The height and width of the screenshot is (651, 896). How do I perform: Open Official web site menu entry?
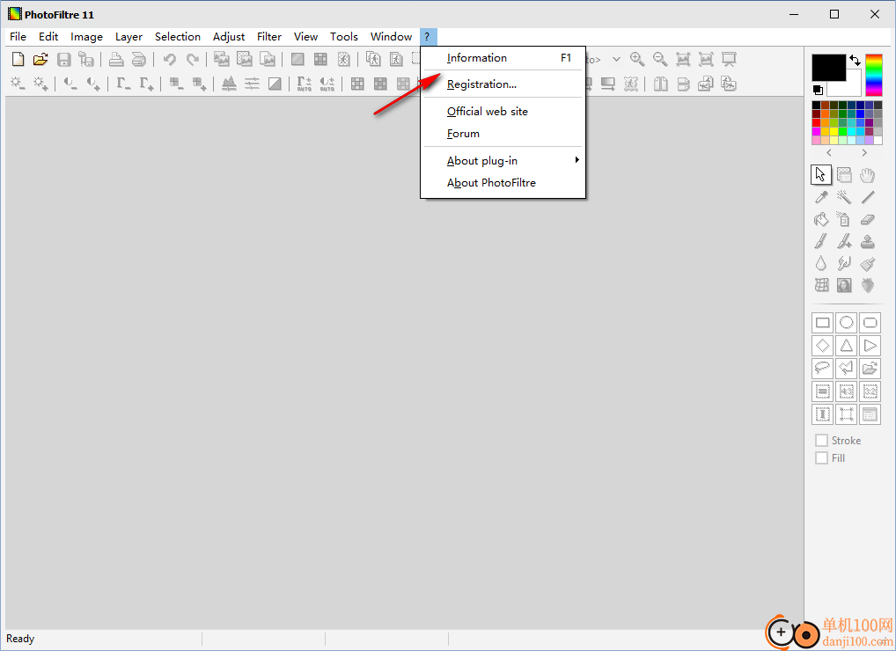pyautogui.click(x=503, y=112)
